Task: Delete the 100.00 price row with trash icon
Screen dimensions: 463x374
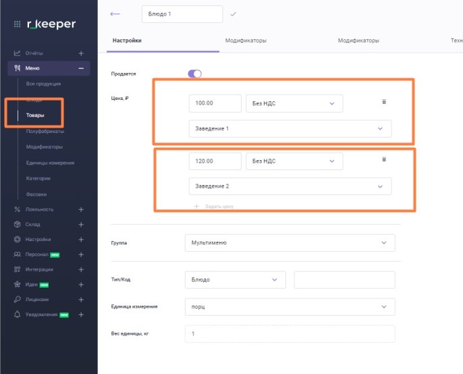Action: [x=384, y=102]
